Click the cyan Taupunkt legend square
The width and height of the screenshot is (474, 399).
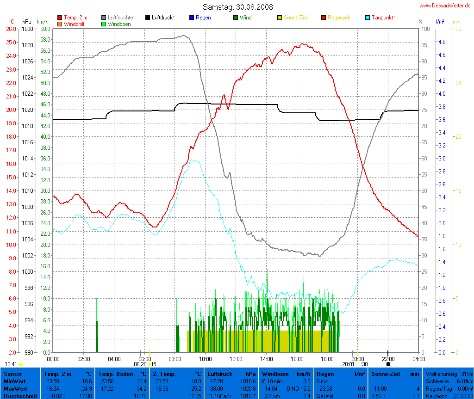click(x=368, y=18)
